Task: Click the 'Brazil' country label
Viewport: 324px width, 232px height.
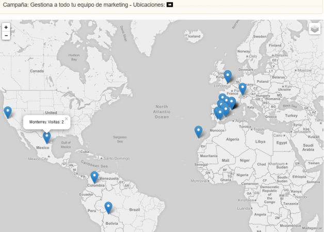Action: (x=135, y=210)
